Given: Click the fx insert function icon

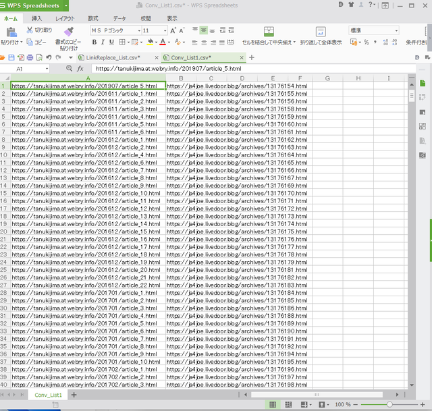Looking at the screenshot, I should [x=80, y=69].
